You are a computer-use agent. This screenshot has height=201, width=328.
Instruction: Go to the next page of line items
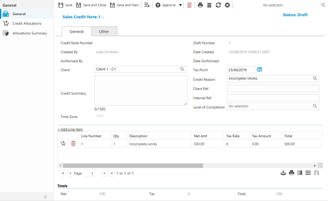click(104, 173)
